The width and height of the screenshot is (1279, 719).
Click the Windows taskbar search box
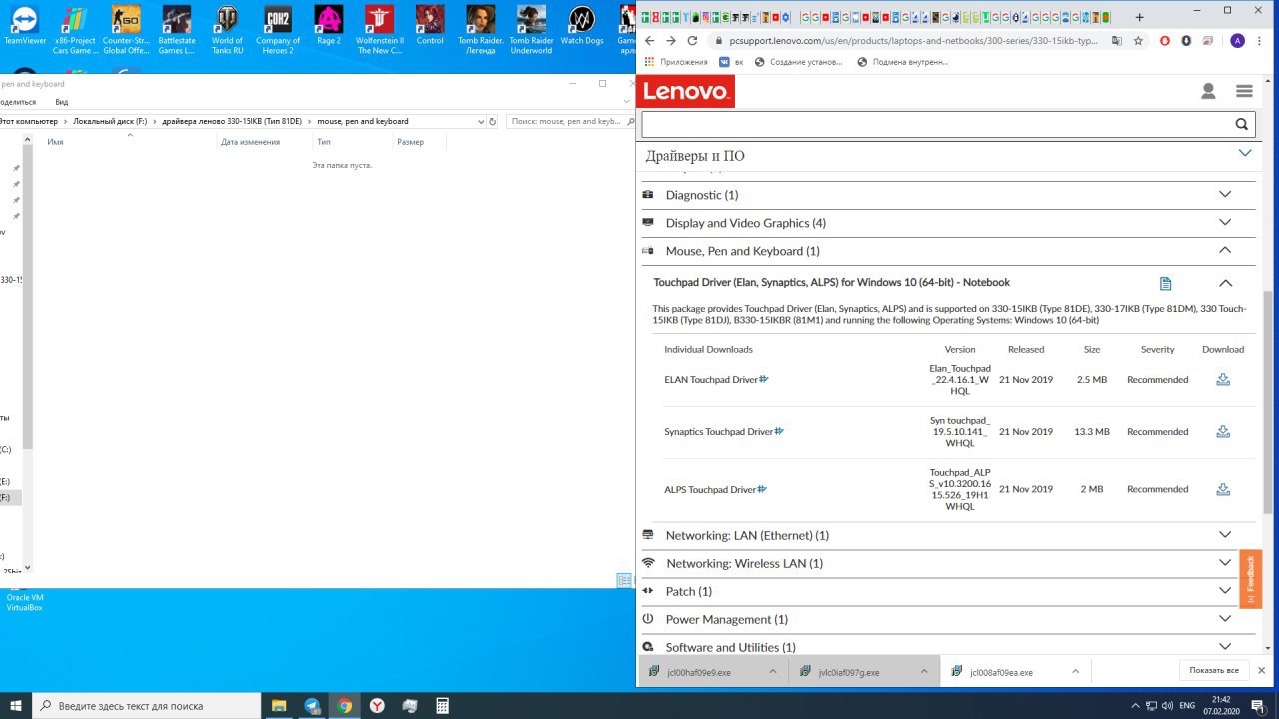click(x=147, y=706)
